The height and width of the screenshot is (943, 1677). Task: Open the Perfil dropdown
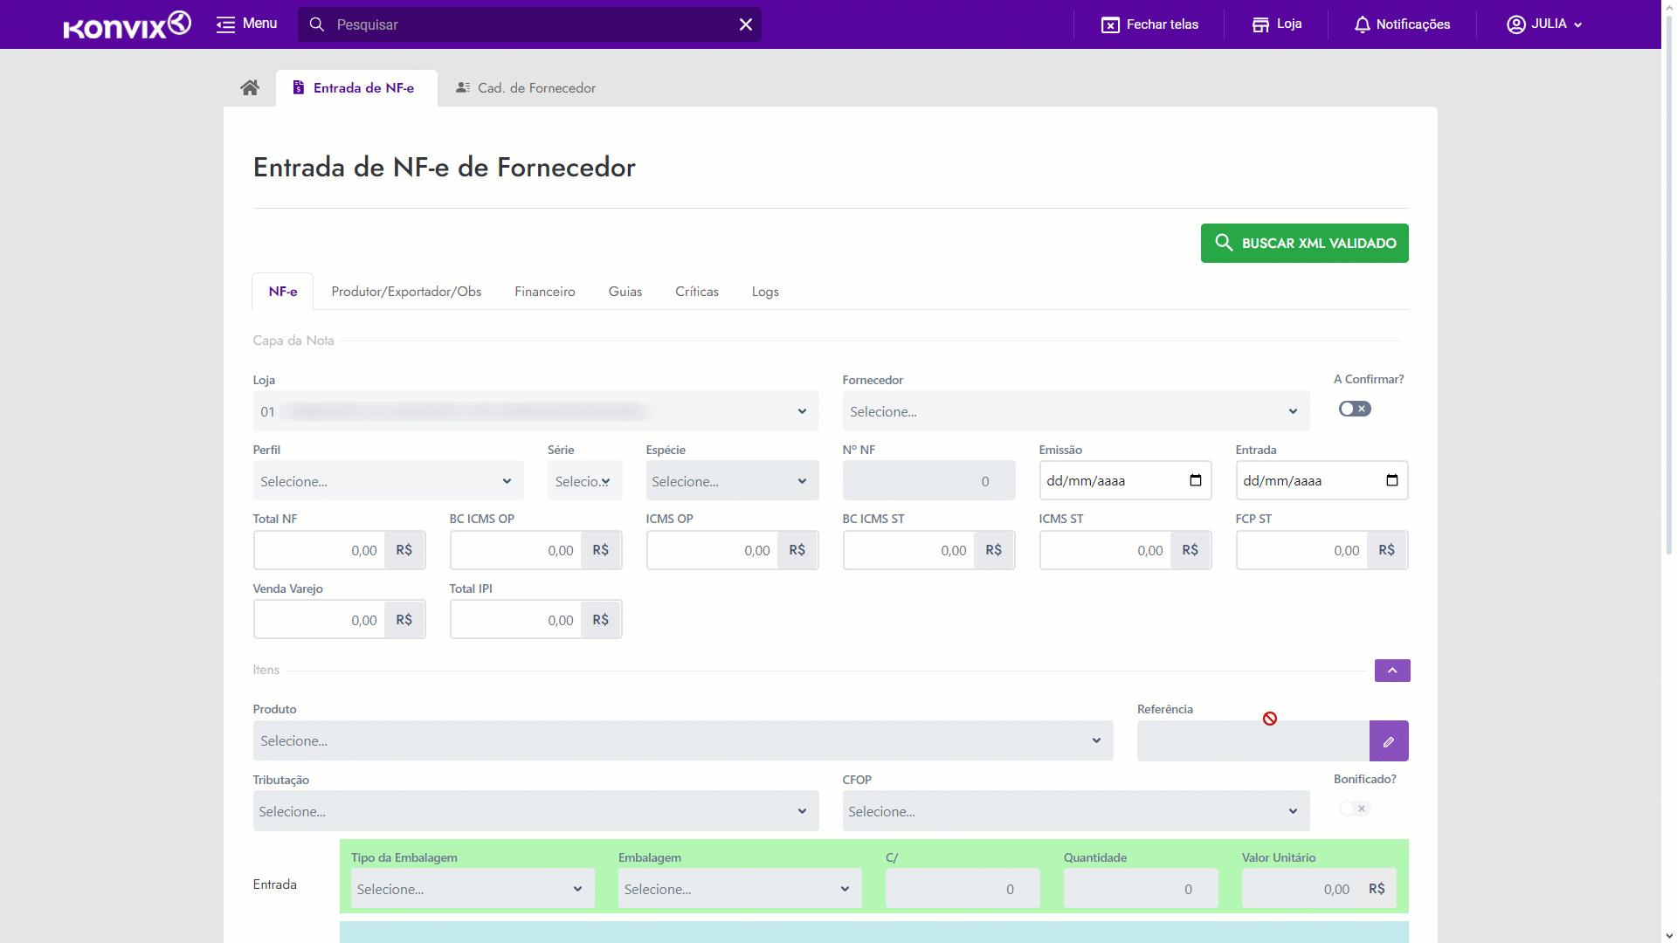[388, 481]
